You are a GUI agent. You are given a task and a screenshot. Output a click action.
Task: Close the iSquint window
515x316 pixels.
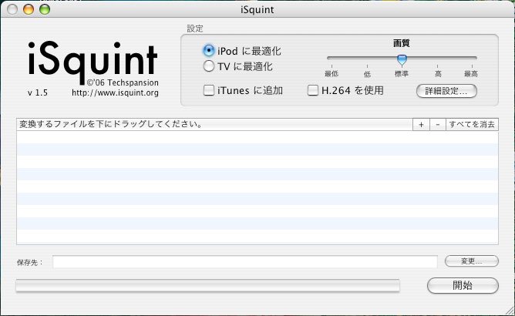pyautogui.click(x=12, y=9)
